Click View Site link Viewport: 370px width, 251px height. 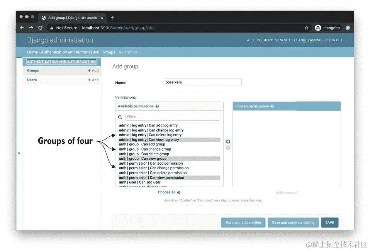click(283, 40)
